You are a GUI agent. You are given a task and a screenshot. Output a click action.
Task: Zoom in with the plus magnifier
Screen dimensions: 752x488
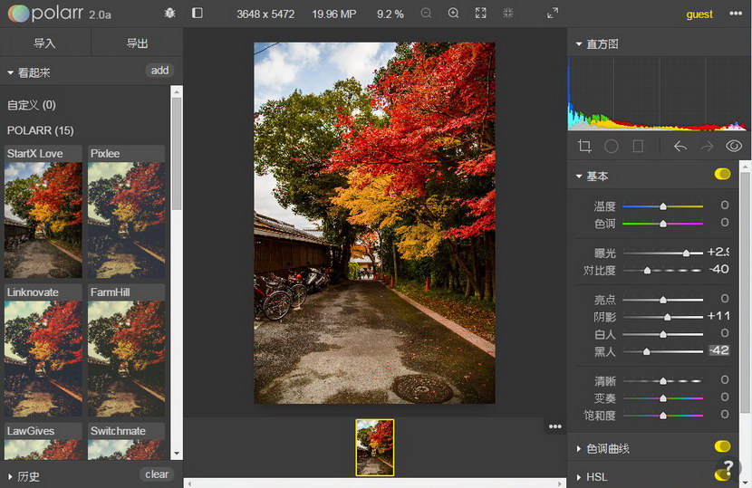pos(453,13)
